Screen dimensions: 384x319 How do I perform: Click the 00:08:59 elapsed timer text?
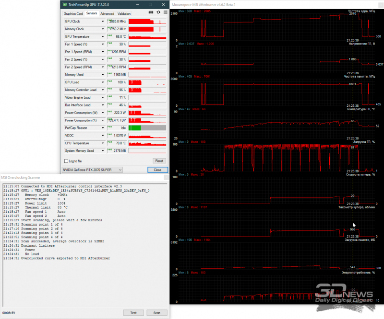point(9,313)
